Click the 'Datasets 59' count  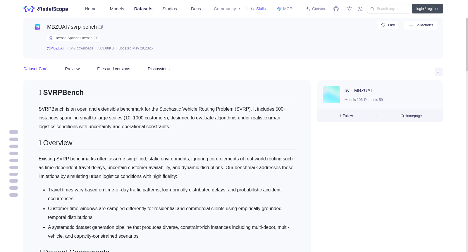click(x=374, y=100)
